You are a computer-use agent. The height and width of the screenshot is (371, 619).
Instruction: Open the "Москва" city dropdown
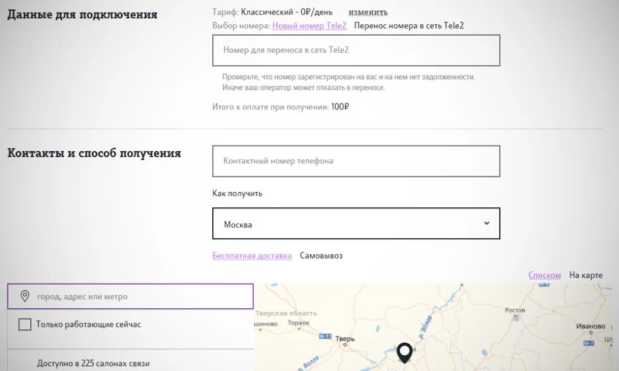pos(356,224)
